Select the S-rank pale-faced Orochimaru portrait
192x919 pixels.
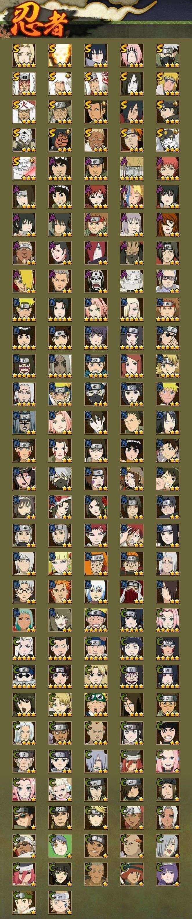tap(132, 84)
